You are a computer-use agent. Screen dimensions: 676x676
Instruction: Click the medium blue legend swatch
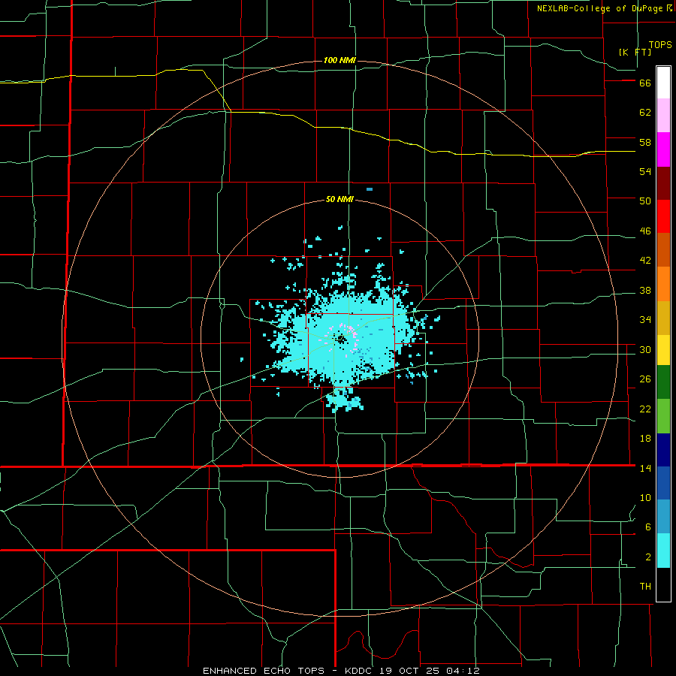coord(663,483)
